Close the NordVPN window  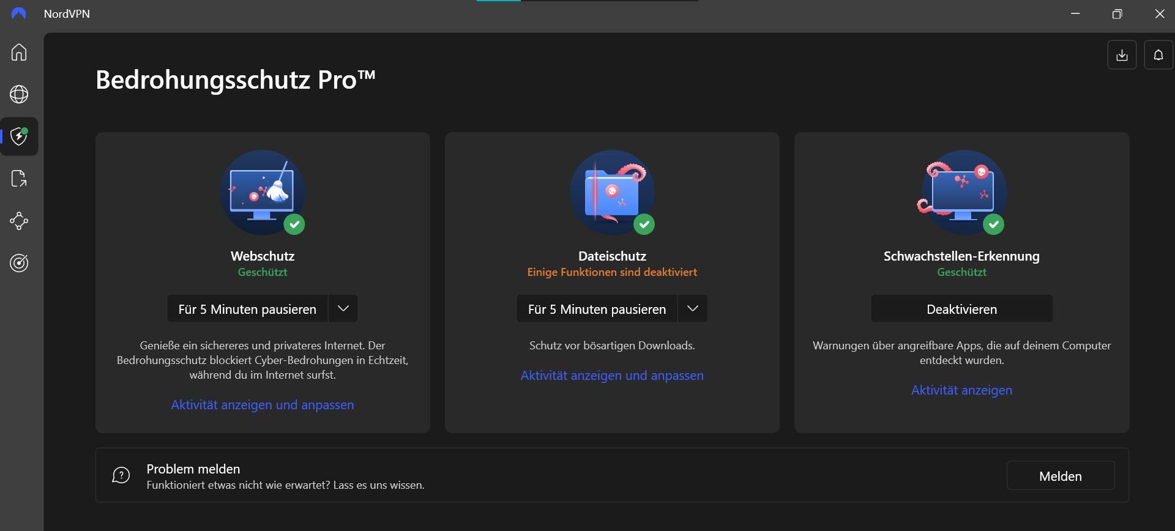(1160, 13)
